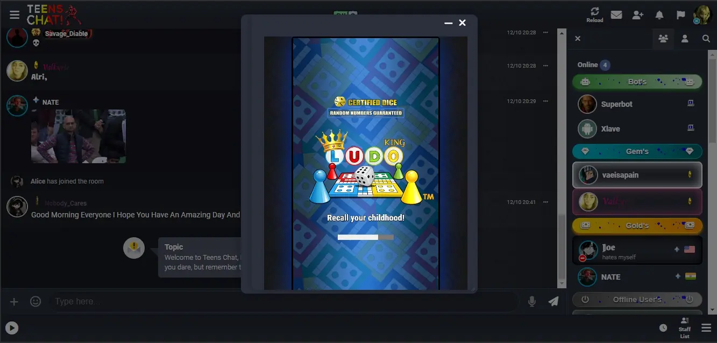Click the US flag beside Joe
The width and height of the screenshot is (717, 343).
pos(690,250)
